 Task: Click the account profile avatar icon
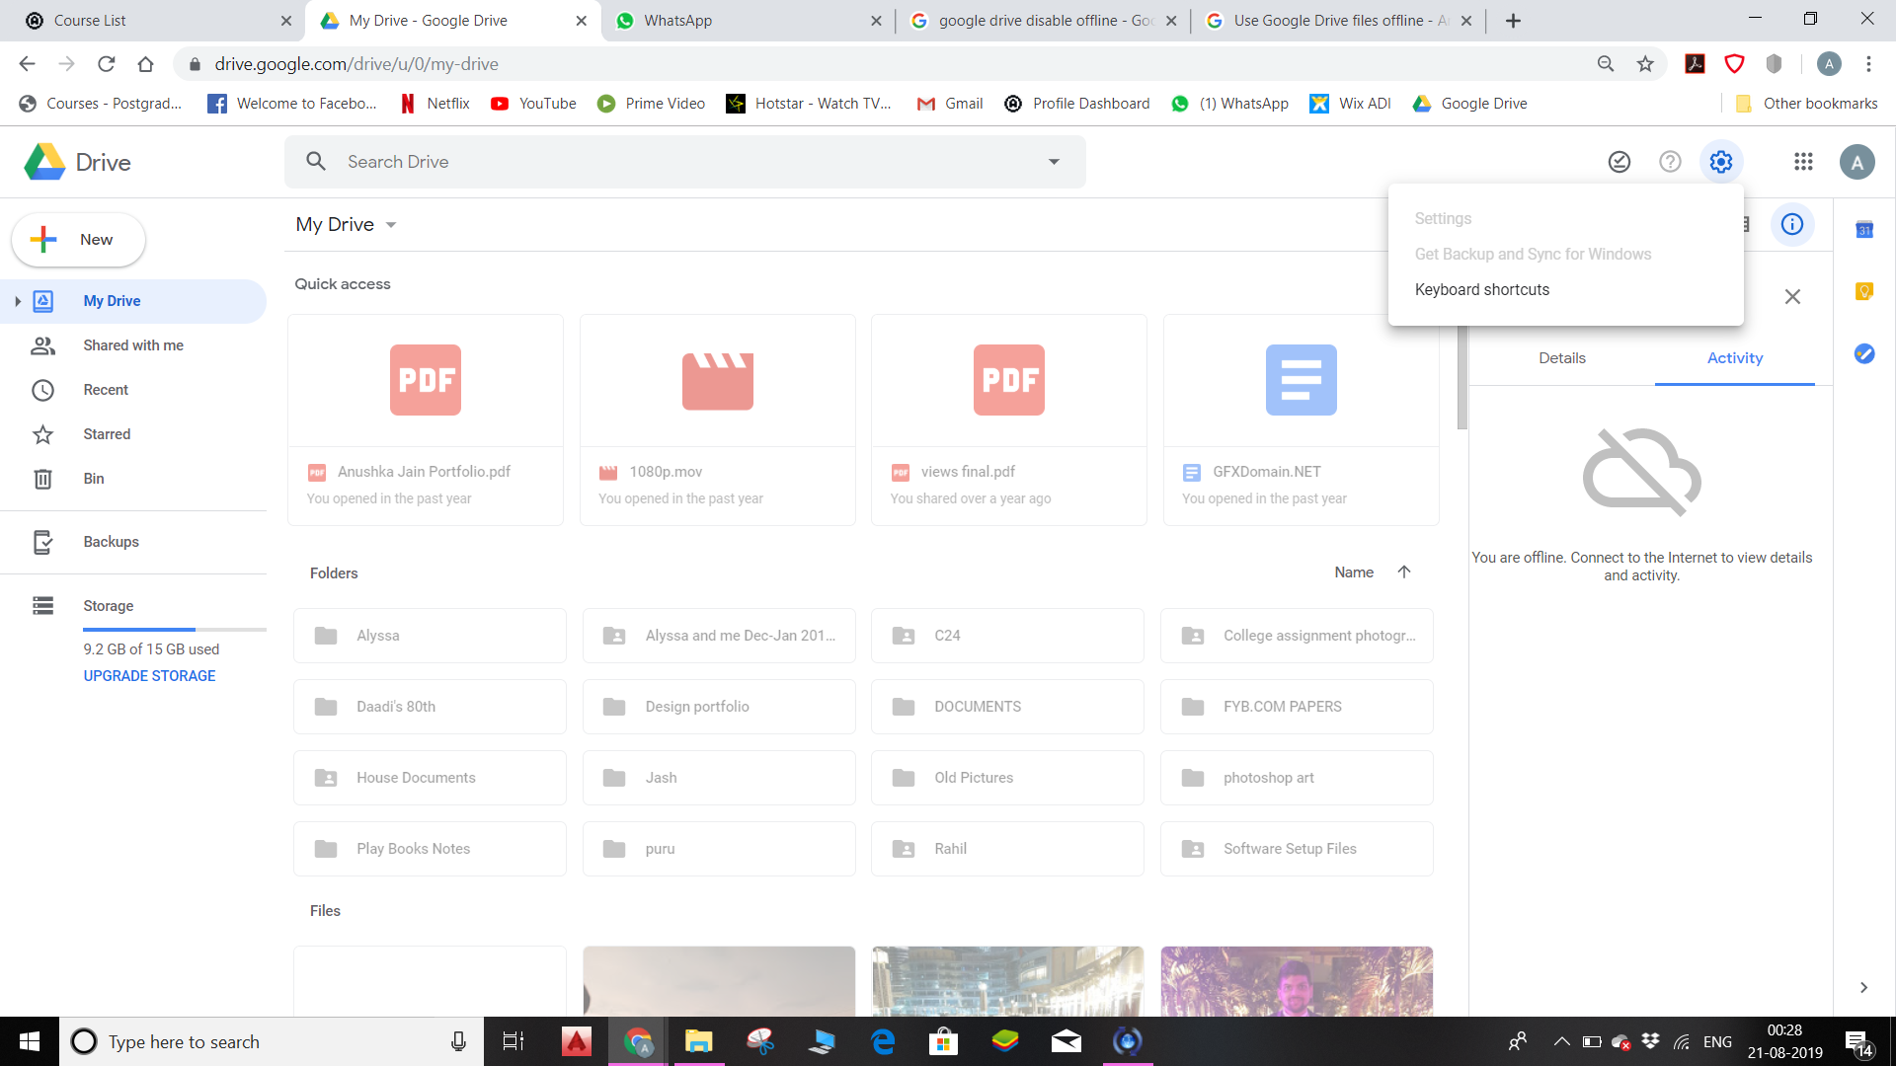1856,162
